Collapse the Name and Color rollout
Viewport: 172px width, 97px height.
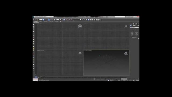(x=134, y=37)
